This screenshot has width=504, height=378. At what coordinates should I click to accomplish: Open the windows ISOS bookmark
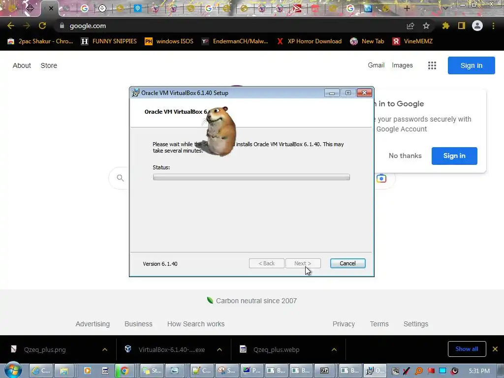(169, 41)
